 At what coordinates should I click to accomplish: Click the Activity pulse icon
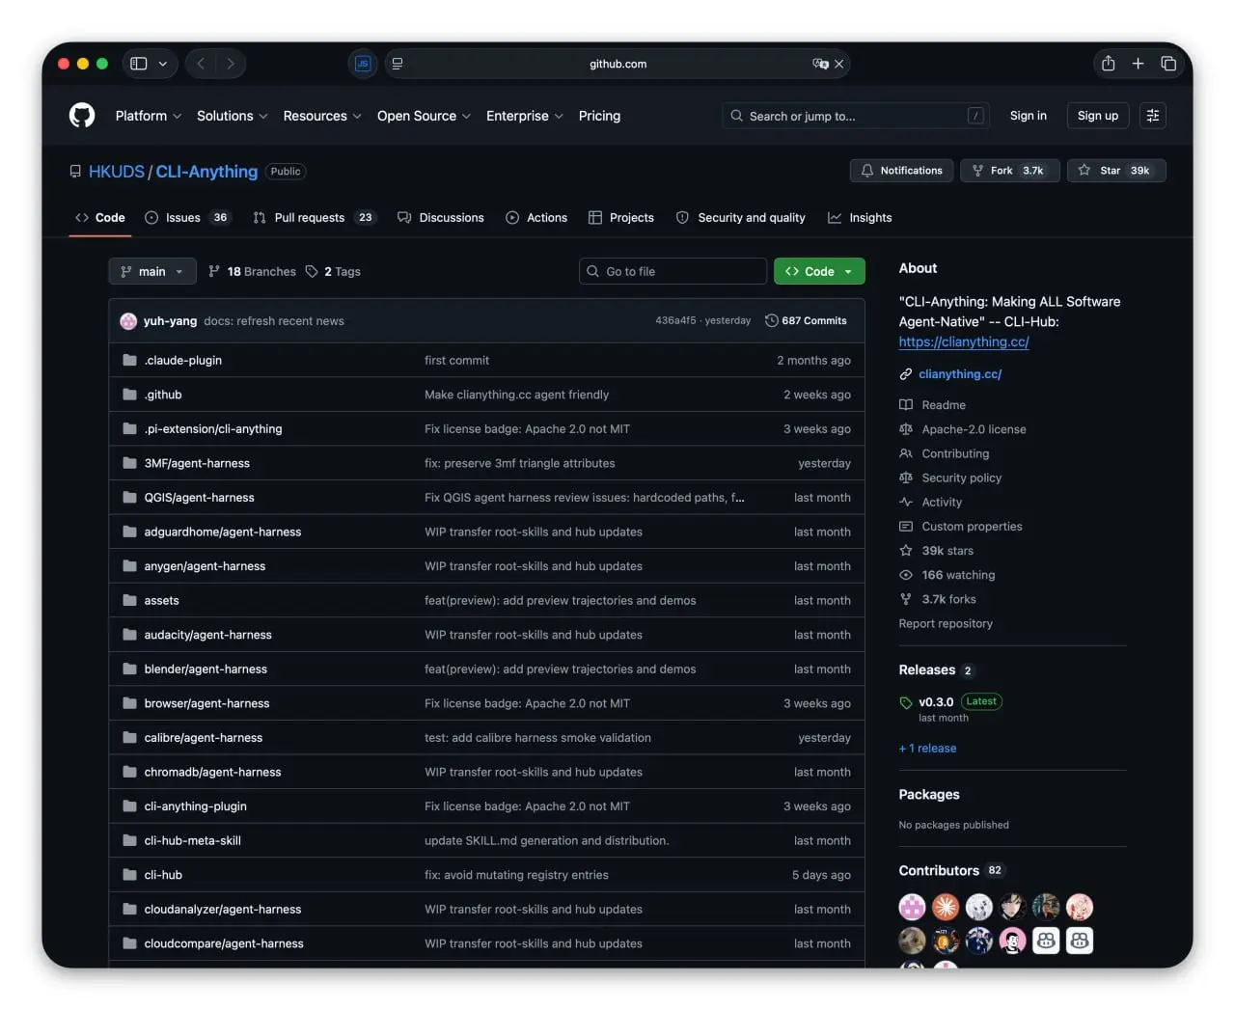[x=905, y=503]
